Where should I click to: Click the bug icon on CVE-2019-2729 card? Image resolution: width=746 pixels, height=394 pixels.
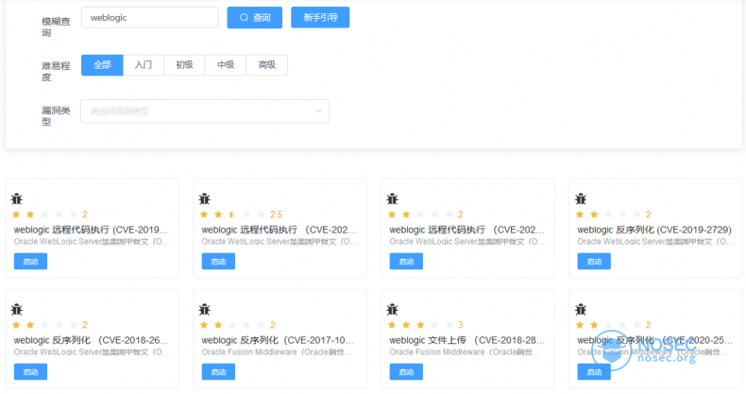click(581, 198)
